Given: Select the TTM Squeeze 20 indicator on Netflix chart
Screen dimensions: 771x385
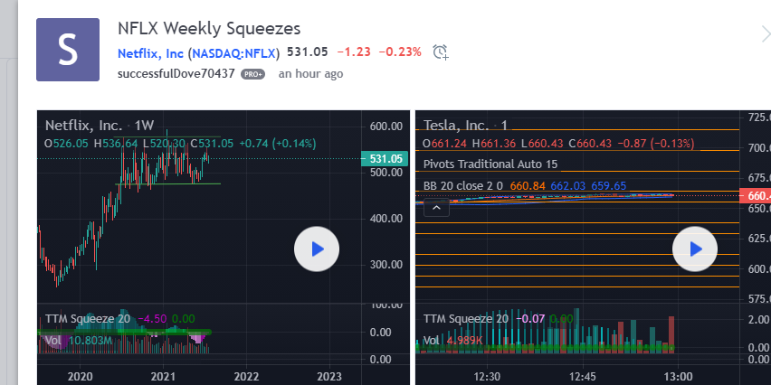Looking at the screenshot, I should [88, 319].
